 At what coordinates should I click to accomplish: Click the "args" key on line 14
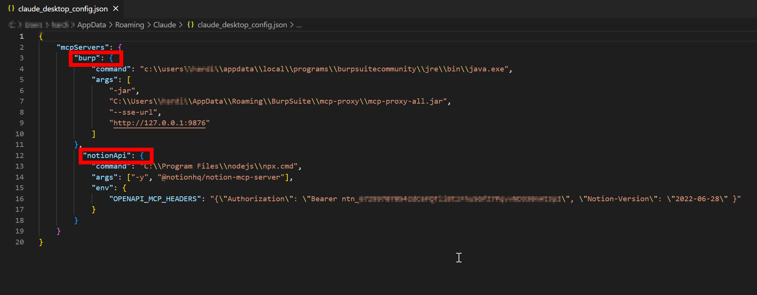[105, 177]
